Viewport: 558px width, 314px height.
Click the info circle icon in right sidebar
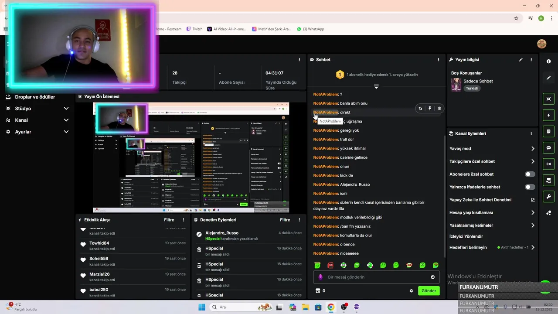(548, 61)
